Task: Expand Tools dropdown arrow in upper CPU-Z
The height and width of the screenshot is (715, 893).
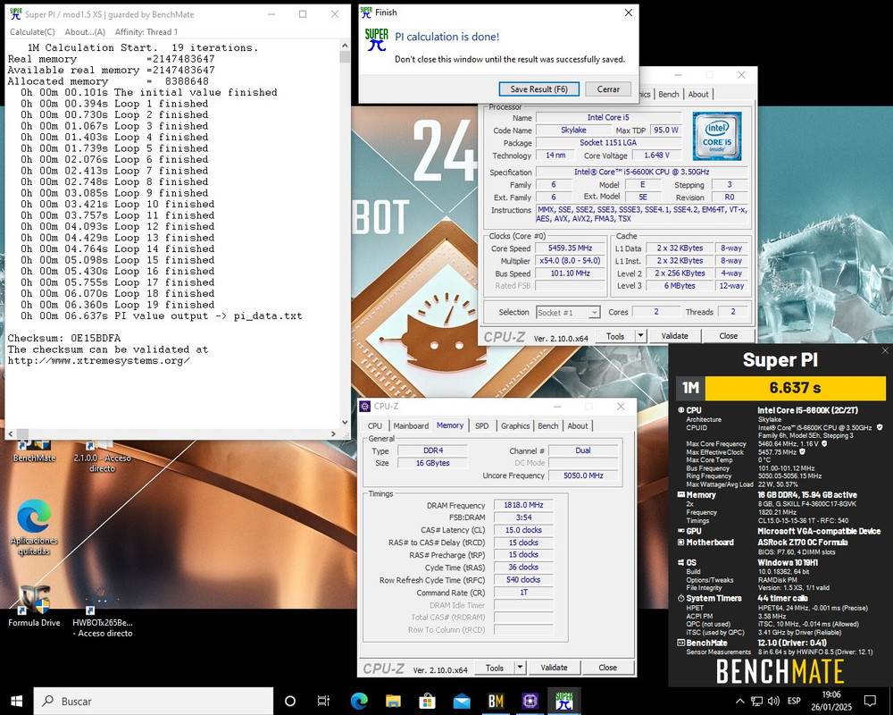Action: point(640,336)
